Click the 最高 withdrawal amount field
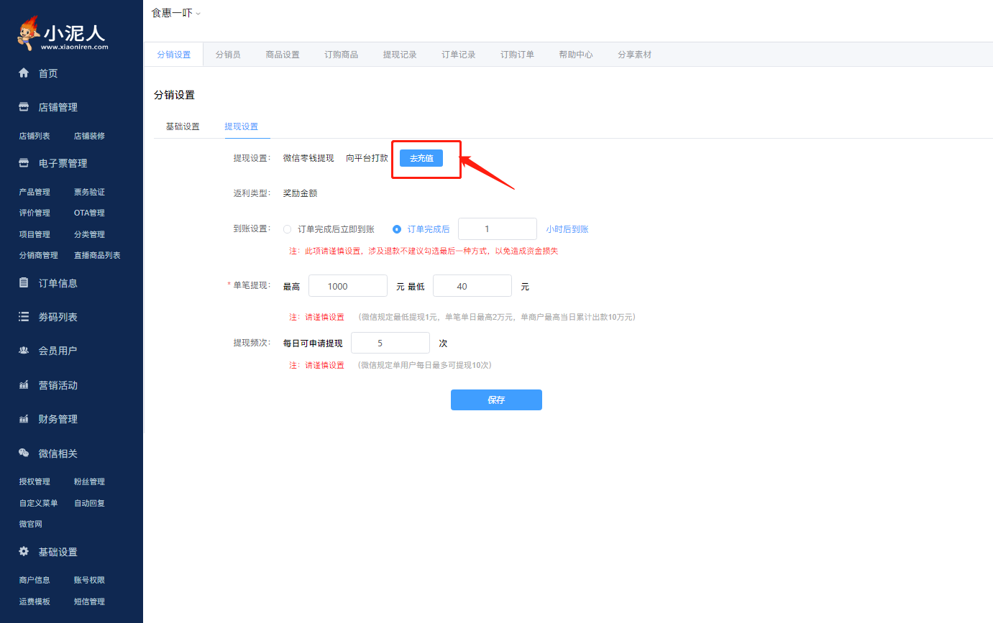This screenshot has height=623, width=993. [x=348, y=286]
